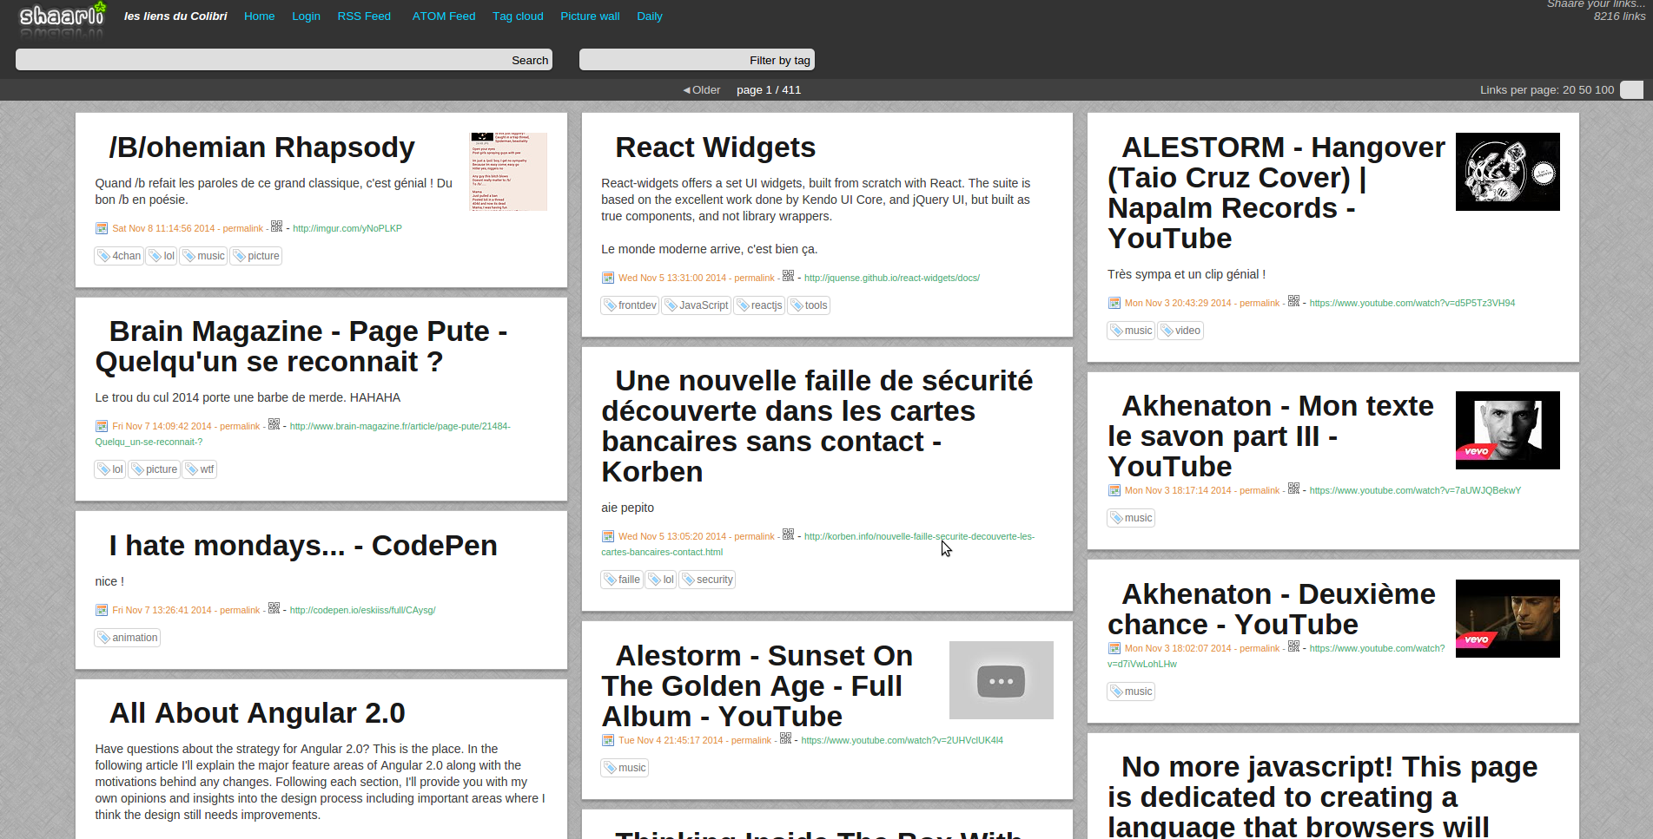Open QR code icon for Korben security entry
The image size is (1653, 839).
[788, 534]
